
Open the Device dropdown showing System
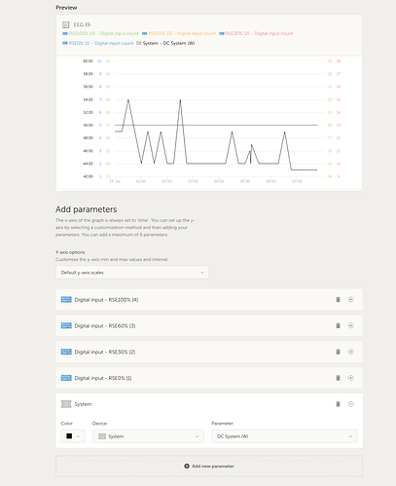(x=148, y=436)
